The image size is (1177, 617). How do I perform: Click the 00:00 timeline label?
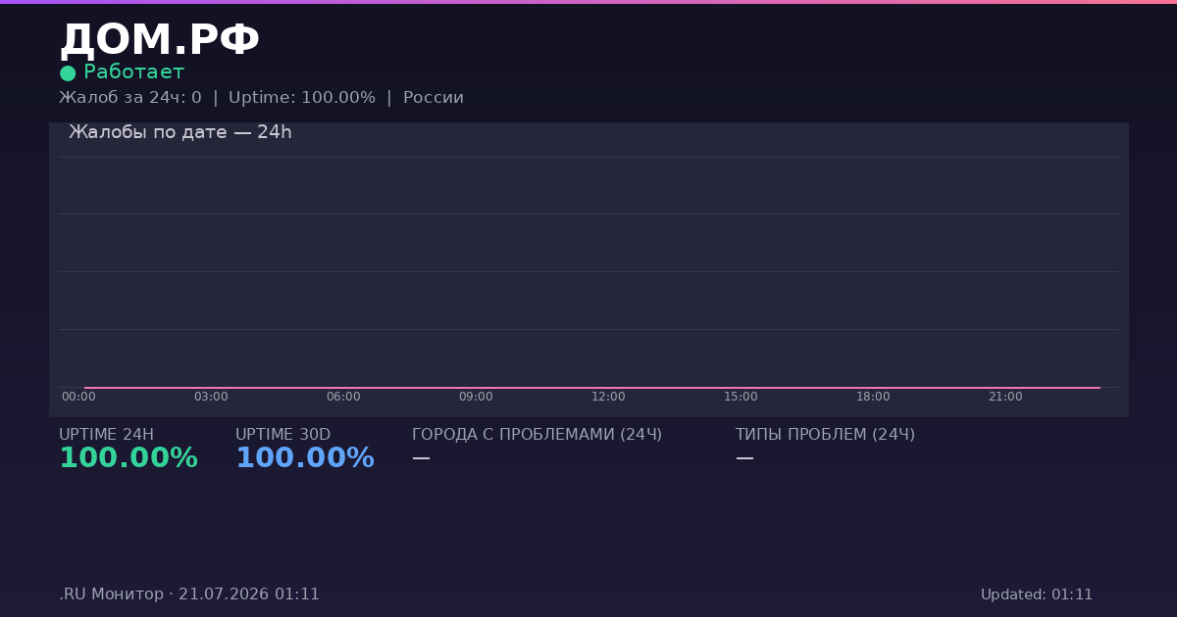(x=78, y=397)
